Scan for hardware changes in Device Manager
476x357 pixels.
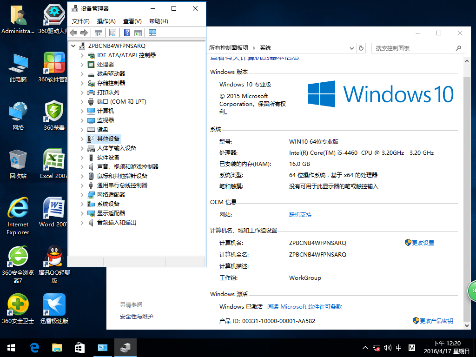point(152,33)
